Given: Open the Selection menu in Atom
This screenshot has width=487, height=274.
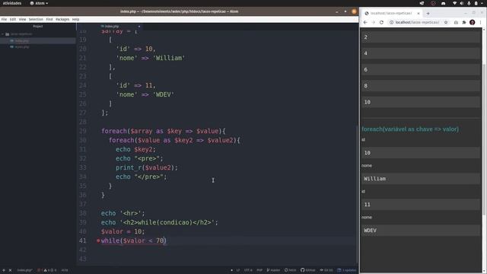Looking at the screenshot, I should click(x=36, y=19).
